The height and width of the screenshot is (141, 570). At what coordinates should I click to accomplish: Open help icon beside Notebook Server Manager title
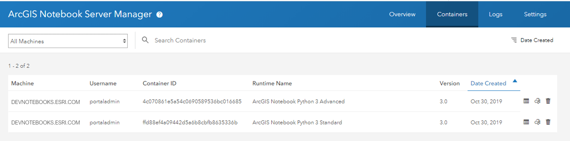click(160, 15)
